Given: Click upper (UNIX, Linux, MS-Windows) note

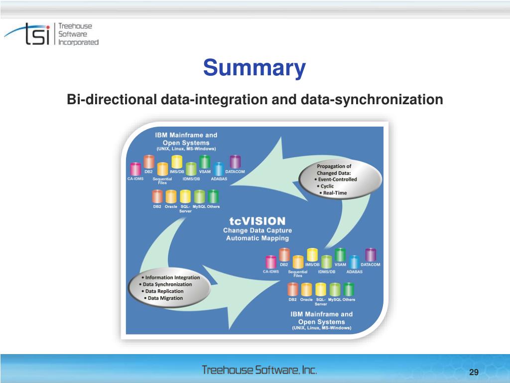Looking at the screenshot, I should pos(186,149).
